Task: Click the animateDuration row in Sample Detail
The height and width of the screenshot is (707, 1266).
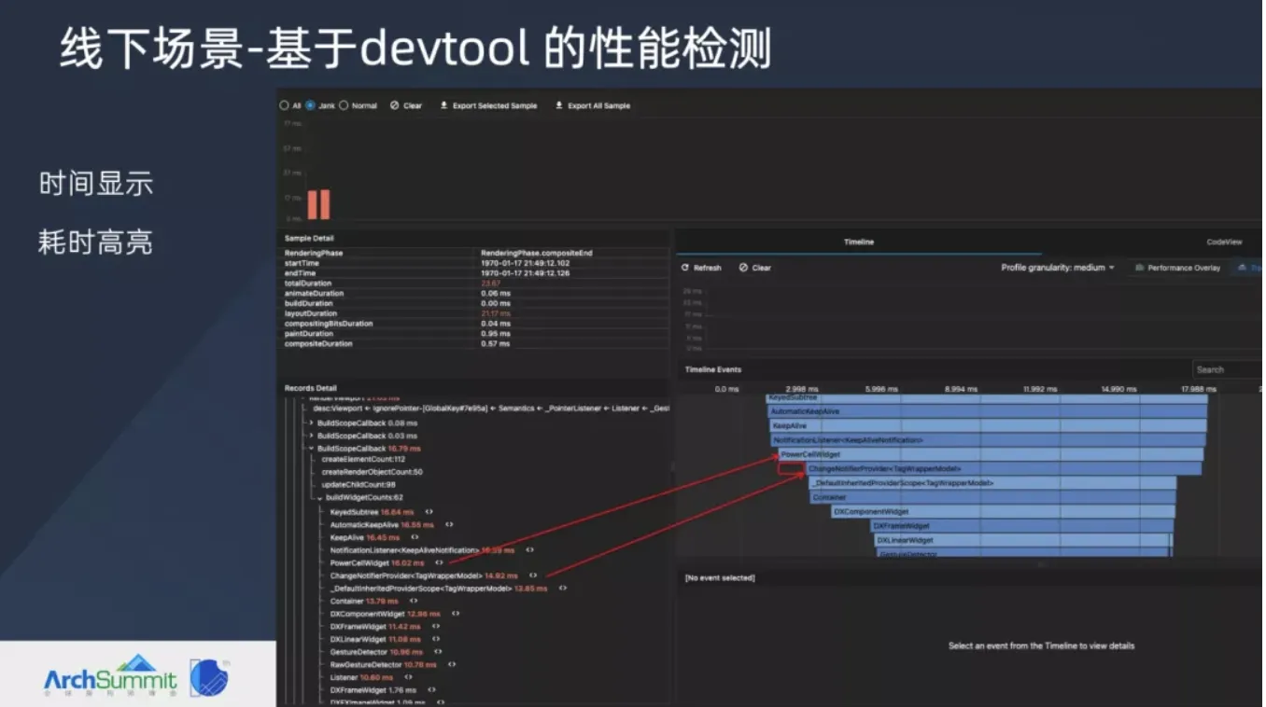Action: point(476,294)
